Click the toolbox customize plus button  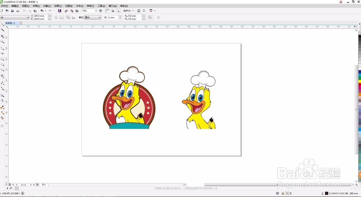pos(2,126)
